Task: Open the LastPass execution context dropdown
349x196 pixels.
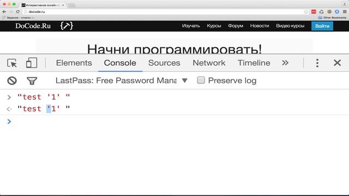Action: pos(121,81)
